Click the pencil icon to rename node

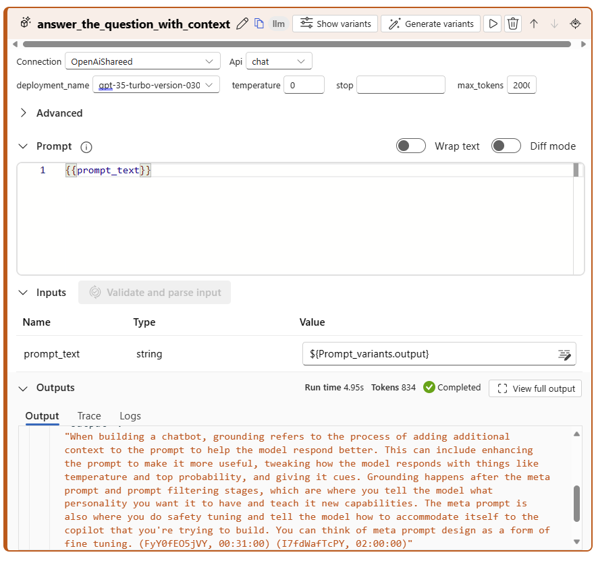(243, 24)
